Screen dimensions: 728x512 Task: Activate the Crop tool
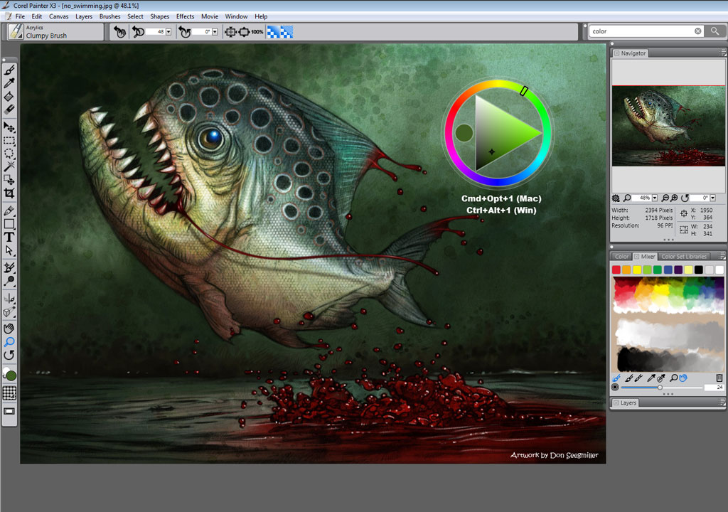[9, 193]
